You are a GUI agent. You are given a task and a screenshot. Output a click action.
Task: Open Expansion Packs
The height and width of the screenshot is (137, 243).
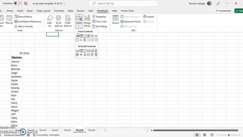tap(131, 21)
